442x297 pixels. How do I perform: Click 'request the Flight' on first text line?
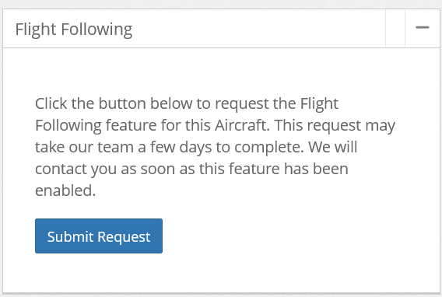coord(276,104)
